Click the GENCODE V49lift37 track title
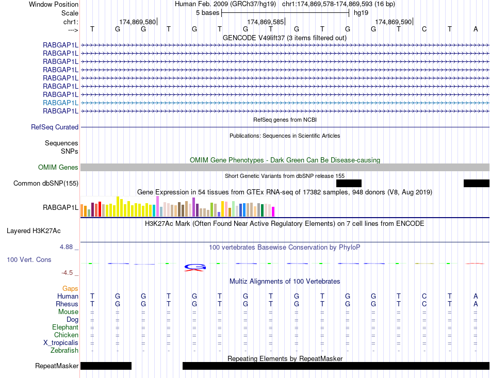 [285, 38]
